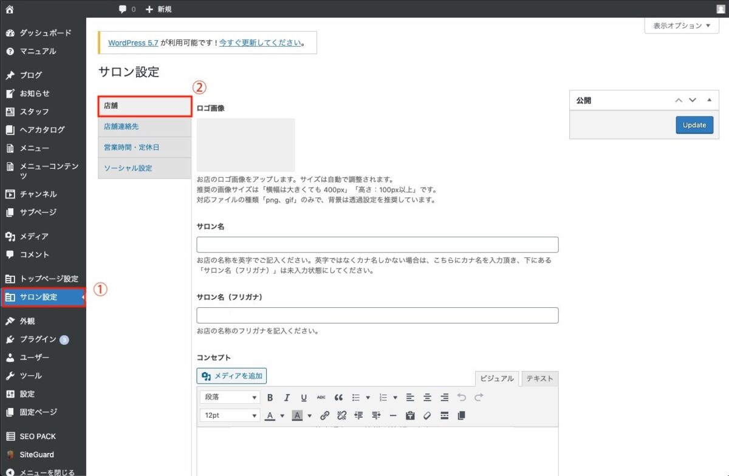729x476 pixels.
Task: Open ヘアカタログ in the sidebar menu
Action: pos(42,130)
